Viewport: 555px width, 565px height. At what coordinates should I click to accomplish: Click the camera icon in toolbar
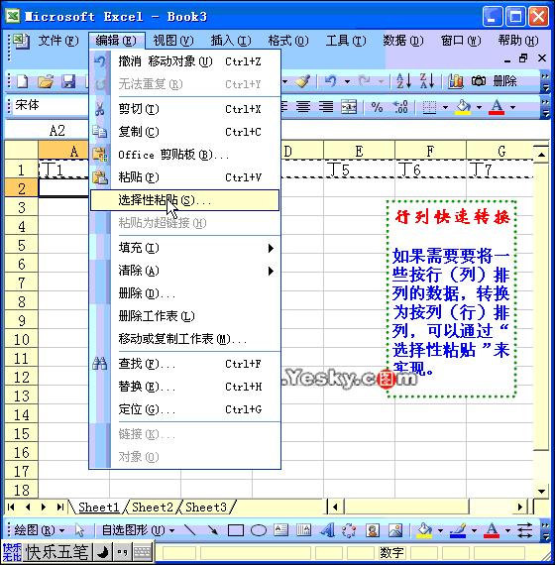pos(479,81)
